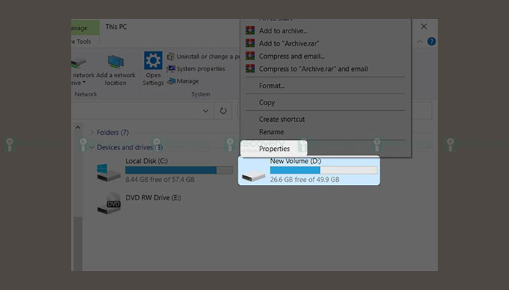Click the System properties label
509x290 pixels.
pos(201,69)
